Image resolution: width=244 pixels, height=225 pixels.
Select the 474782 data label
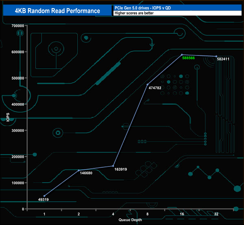pyautogui.click(x=156, y=88)
